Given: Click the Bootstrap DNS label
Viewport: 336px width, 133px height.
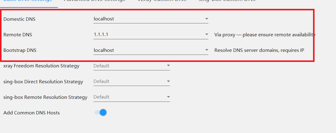Looking at the screenshot, I should (x=20, y=50).
